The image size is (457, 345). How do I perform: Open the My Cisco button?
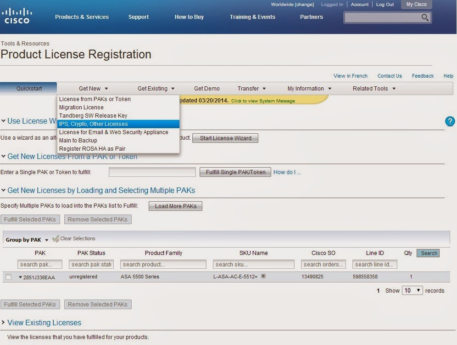[417, 5]
